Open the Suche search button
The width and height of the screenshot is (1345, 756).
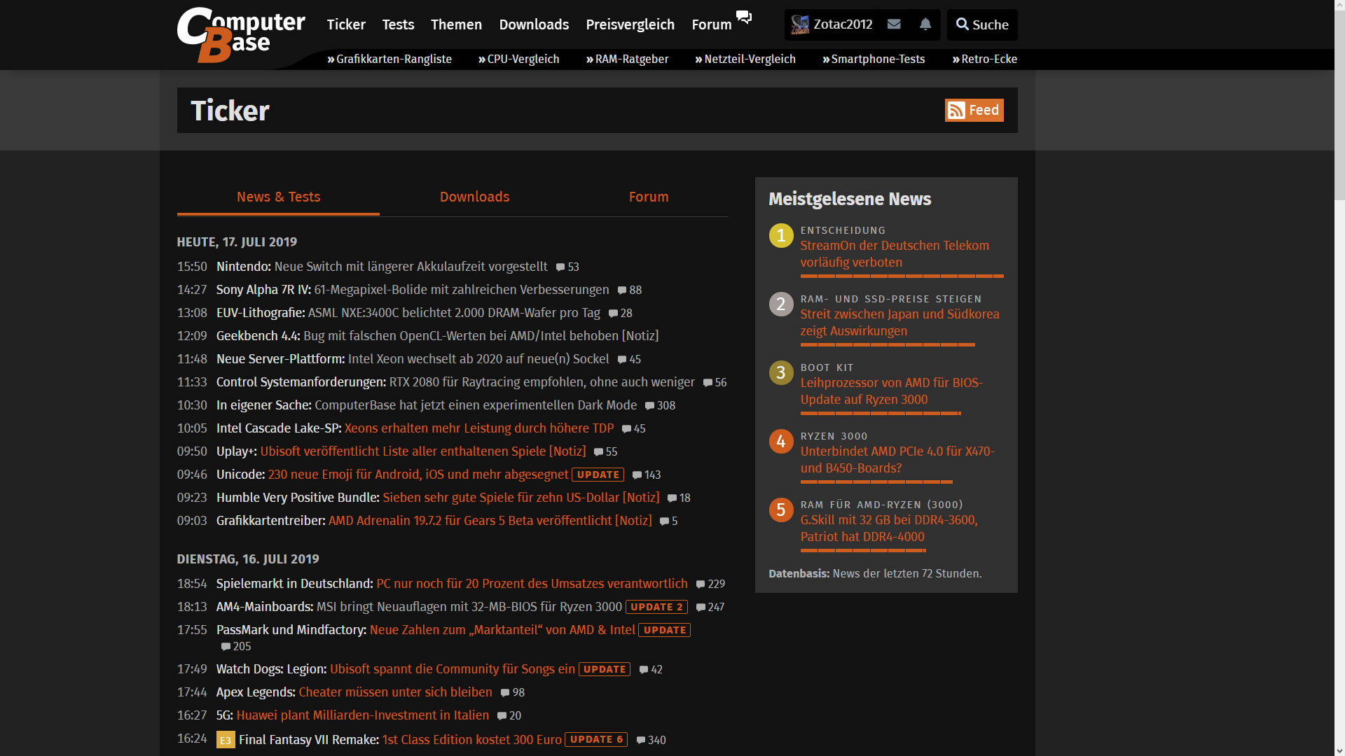981,25
